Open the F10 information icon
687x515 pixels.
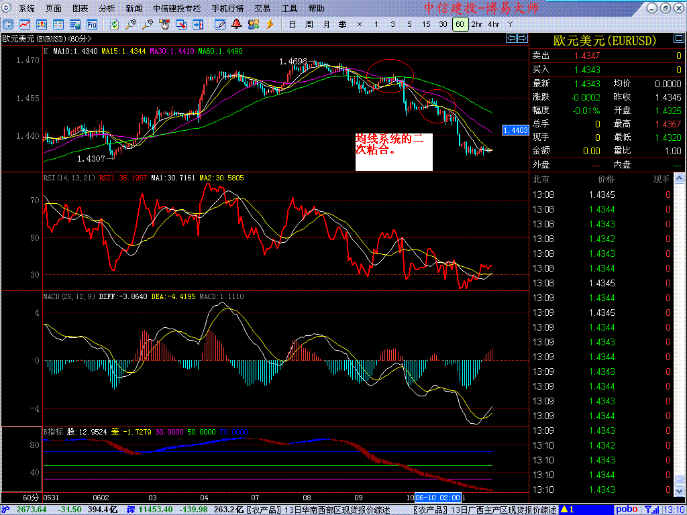(91, 24)
